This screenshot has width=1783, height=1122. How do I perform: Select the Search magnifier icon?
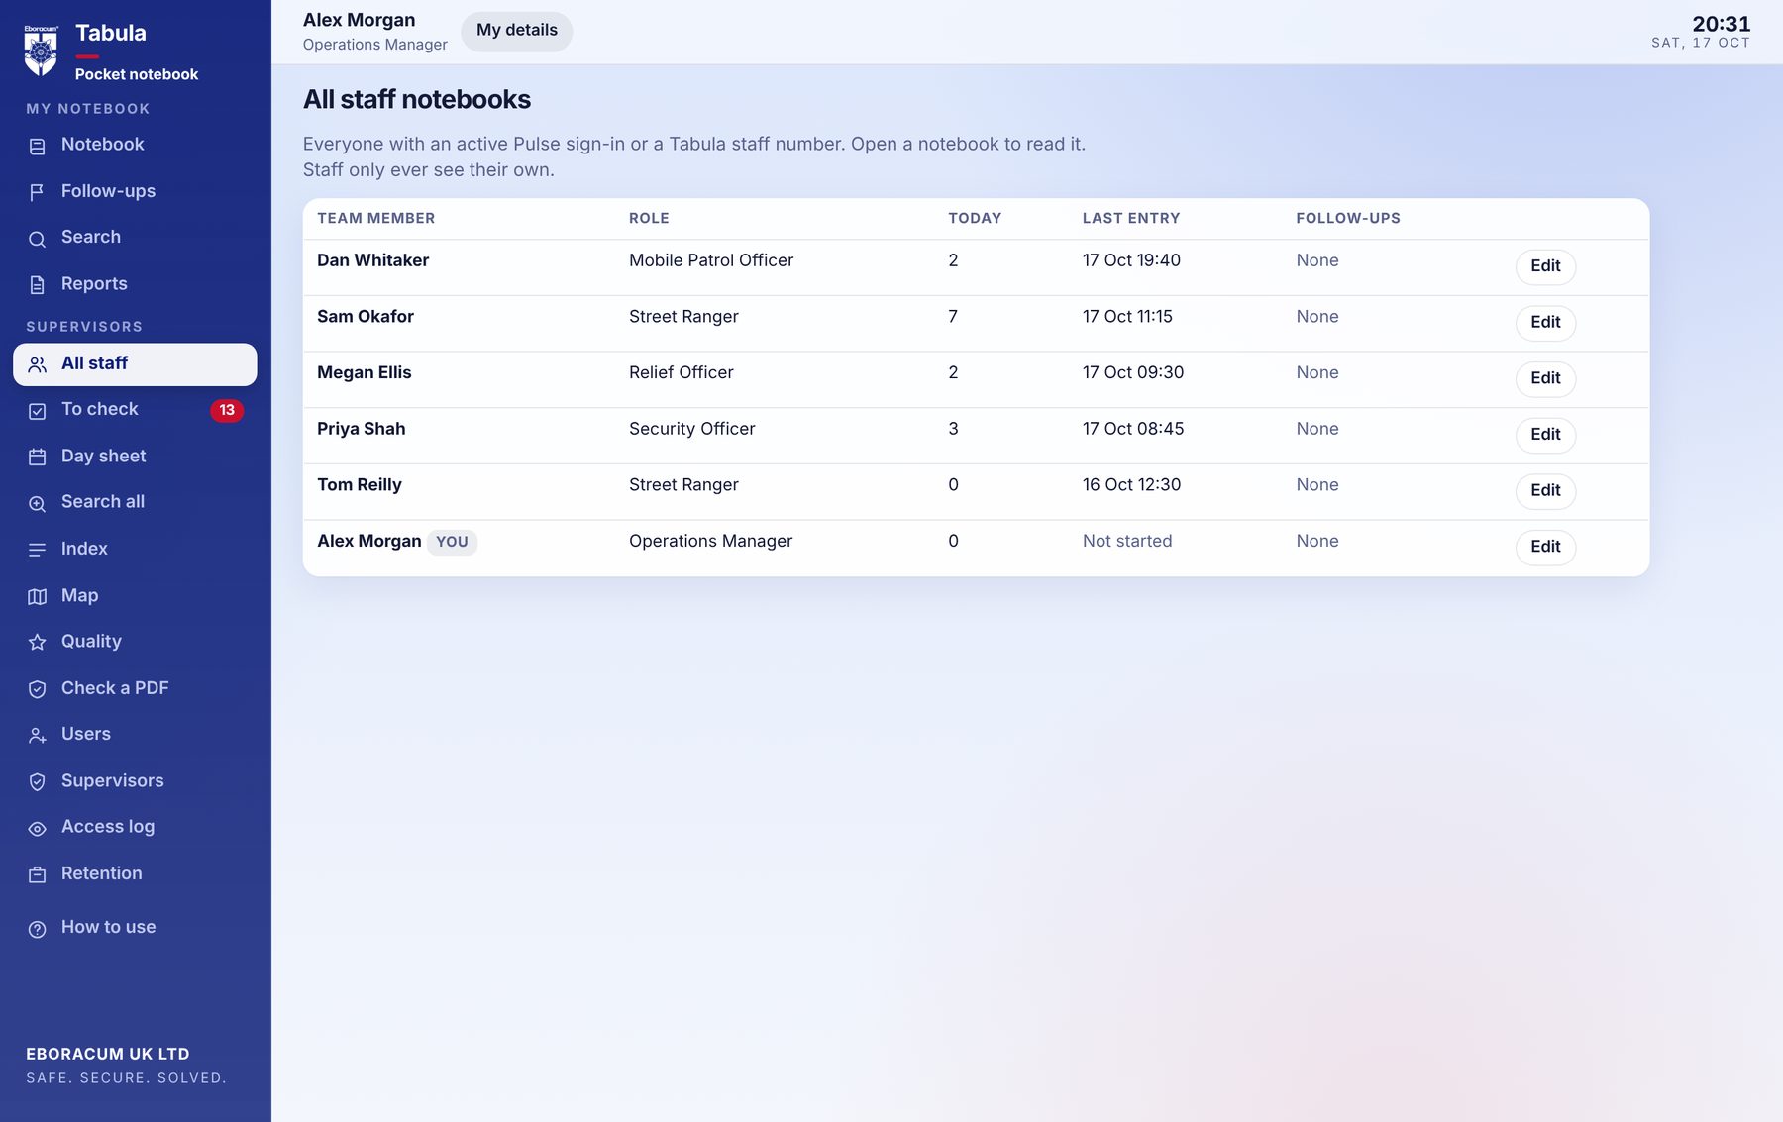(37, 239)
